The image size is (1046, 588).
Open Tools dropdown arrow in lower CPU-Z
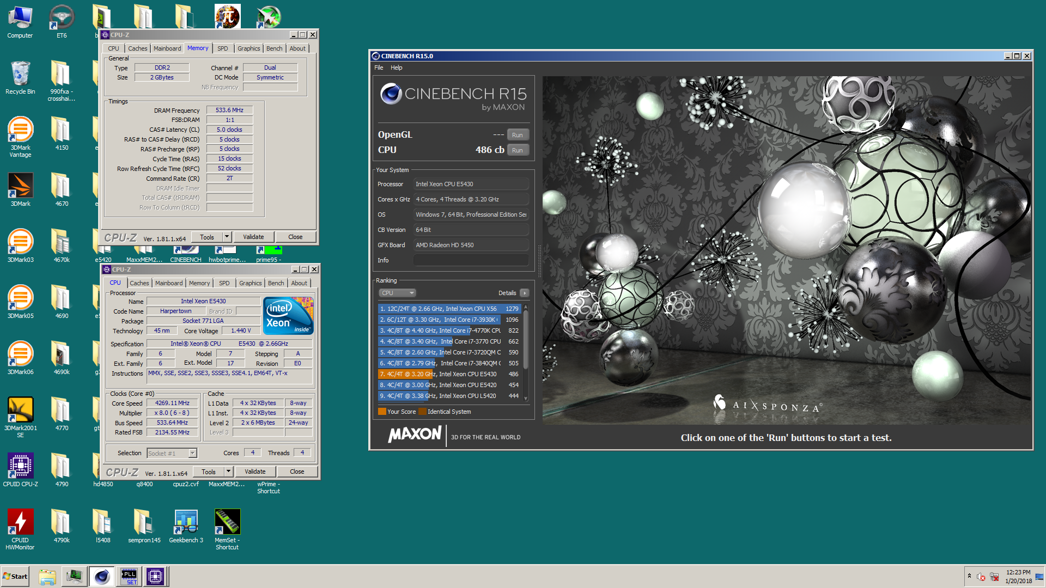(x=229, y=471)
